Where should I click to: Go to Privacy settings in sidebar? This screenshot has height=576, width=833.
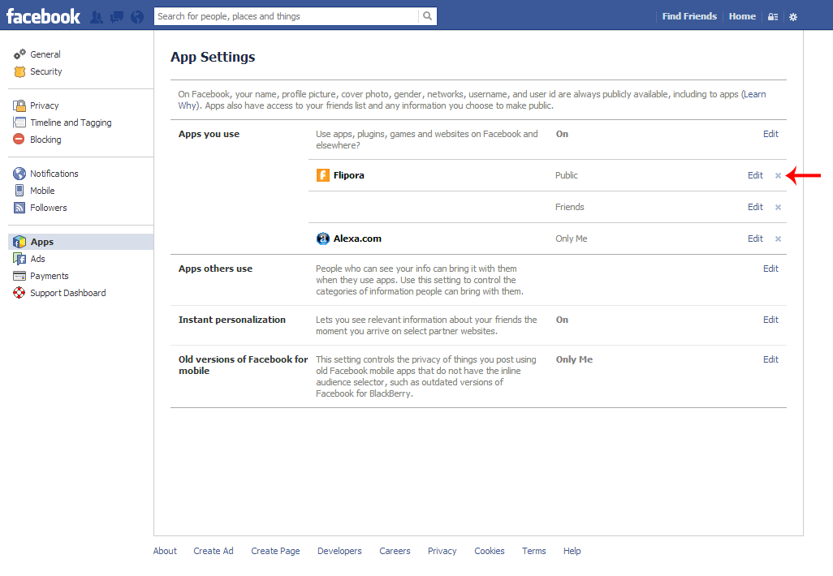[x=44, y=105]
